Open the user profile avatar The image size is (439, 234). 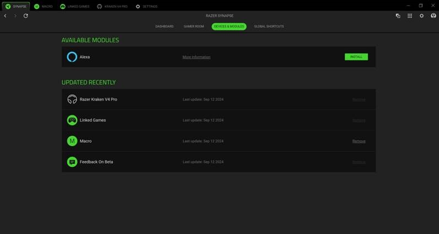coord(433,15)
